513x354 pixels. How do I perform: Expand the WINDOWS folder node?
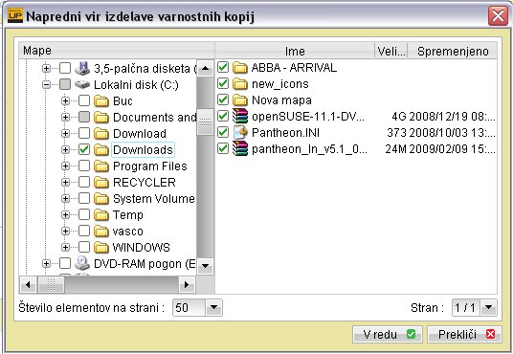point(65,248)
